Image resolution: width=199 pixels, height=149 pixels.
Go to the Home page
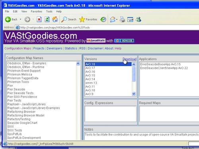(x=55, y=19)
